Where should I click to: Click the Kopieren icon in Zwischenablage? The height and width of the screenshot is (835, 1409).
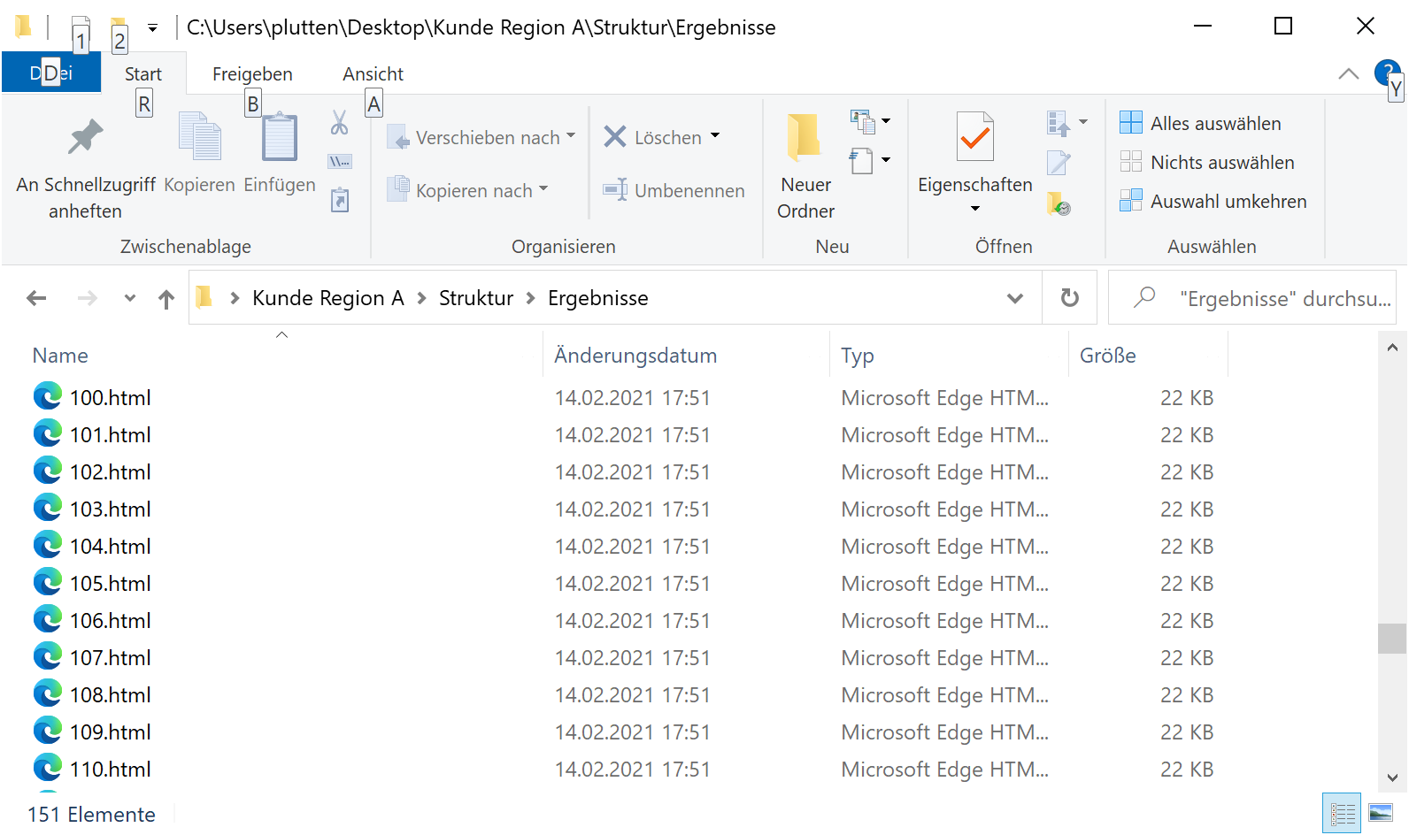200,135
